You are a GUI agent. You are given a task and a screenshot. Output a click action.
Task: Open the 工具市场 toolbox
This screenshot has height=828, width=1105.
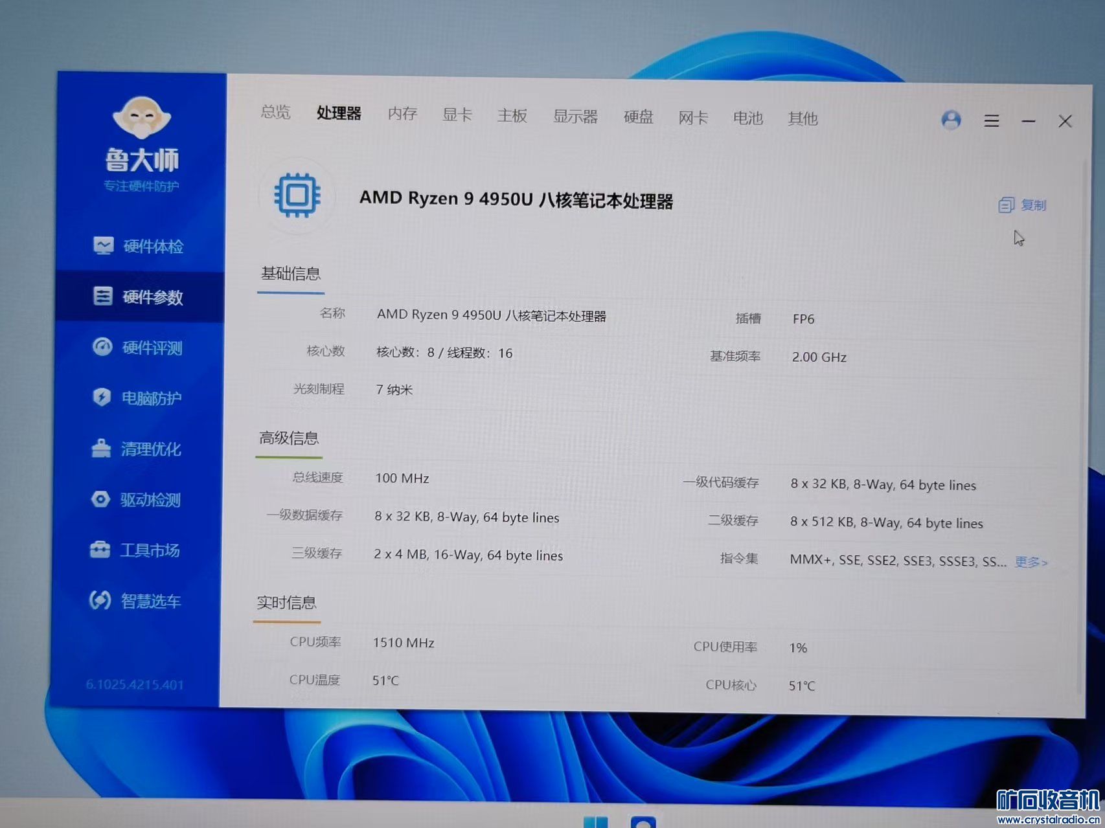[135, 550]
